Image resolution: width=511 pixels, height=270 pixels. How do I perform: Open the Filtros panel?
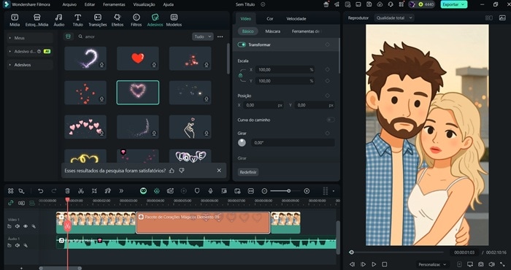click(137, 20)
